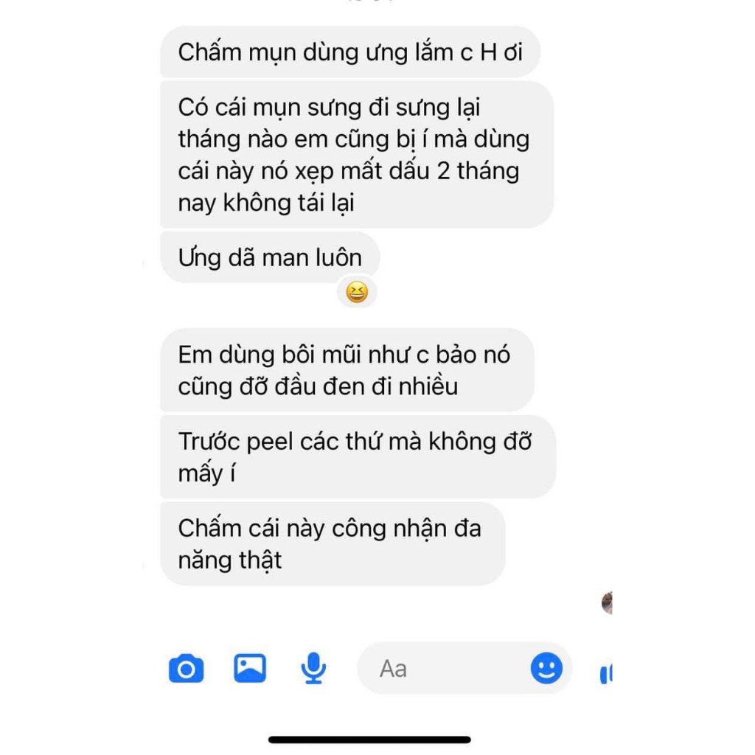Tap the text 'cái này nó xẹp mất dấu 2 tháng'
This screenshot has height=755, width=755.
(x=349, y=170)
